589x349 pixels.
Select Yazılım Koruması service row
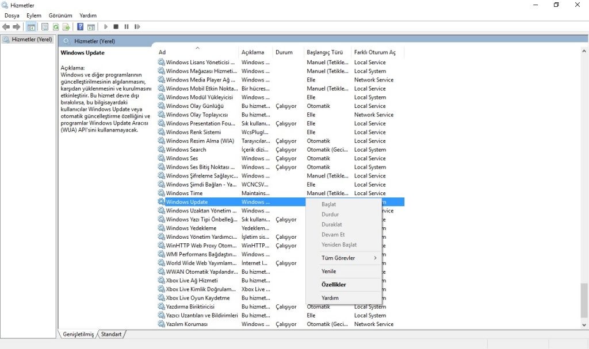[281, 324]
